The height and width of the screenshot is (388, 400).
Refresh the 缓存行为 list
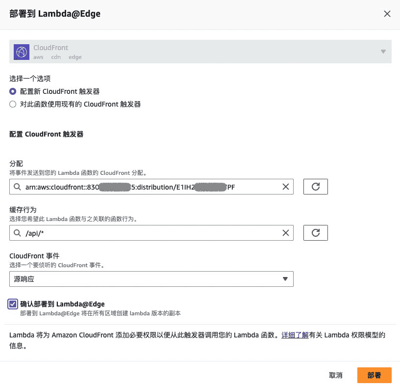(316, 233)
